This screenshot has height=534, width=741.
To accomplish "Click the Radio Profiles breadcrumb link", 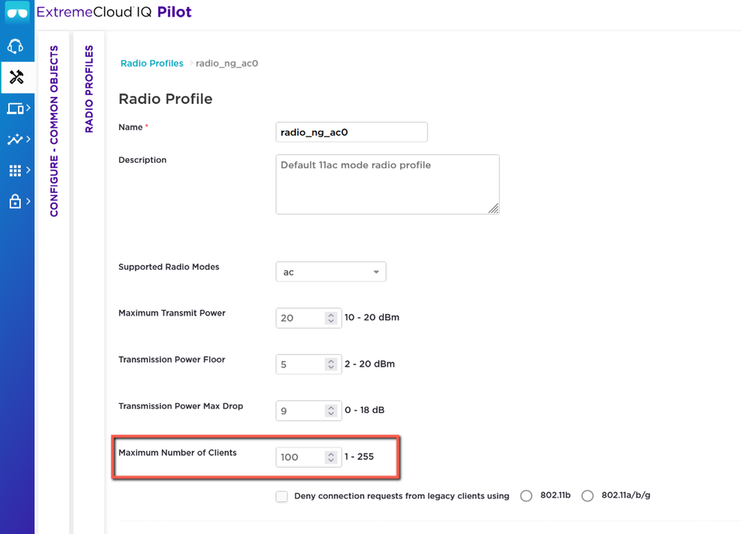I will pos(151,64).
